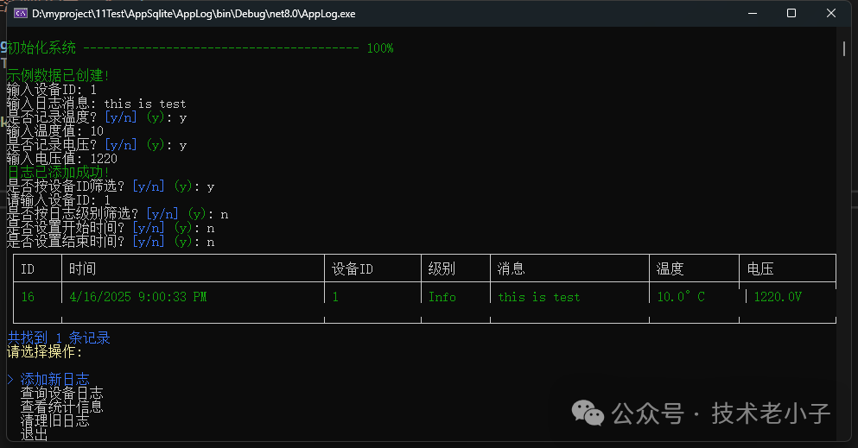Click the 10.0°C temperature cell
Screen dimensions: 858x448
(681, 297)
